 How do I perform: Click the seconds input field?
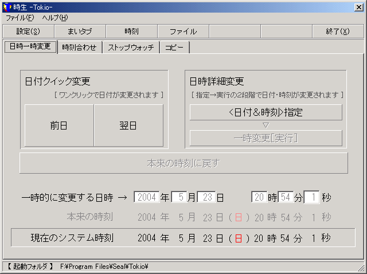tap(311, 197)
